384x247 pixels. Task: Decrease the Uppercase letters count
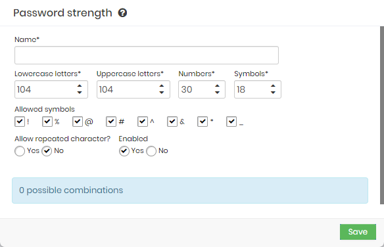161,93
